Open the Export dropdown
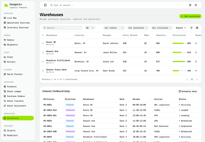Screen dimensions: 205x142 (181, 28)
